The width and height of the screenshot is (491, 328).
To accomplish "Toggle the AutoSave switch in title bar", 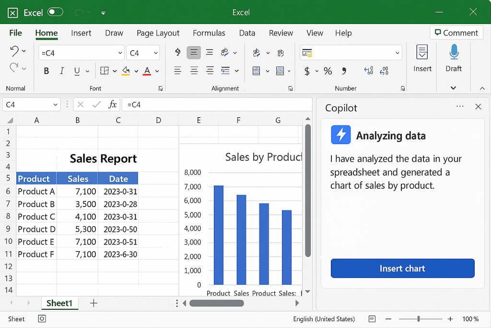I will coord(55,12).
